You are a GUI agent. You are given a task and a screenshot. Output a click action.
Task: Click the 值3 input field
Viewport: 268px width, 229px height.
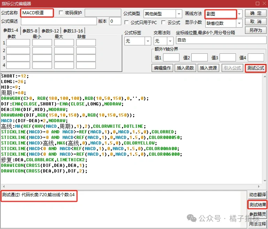pyautogui.click(x=228, y=58)
